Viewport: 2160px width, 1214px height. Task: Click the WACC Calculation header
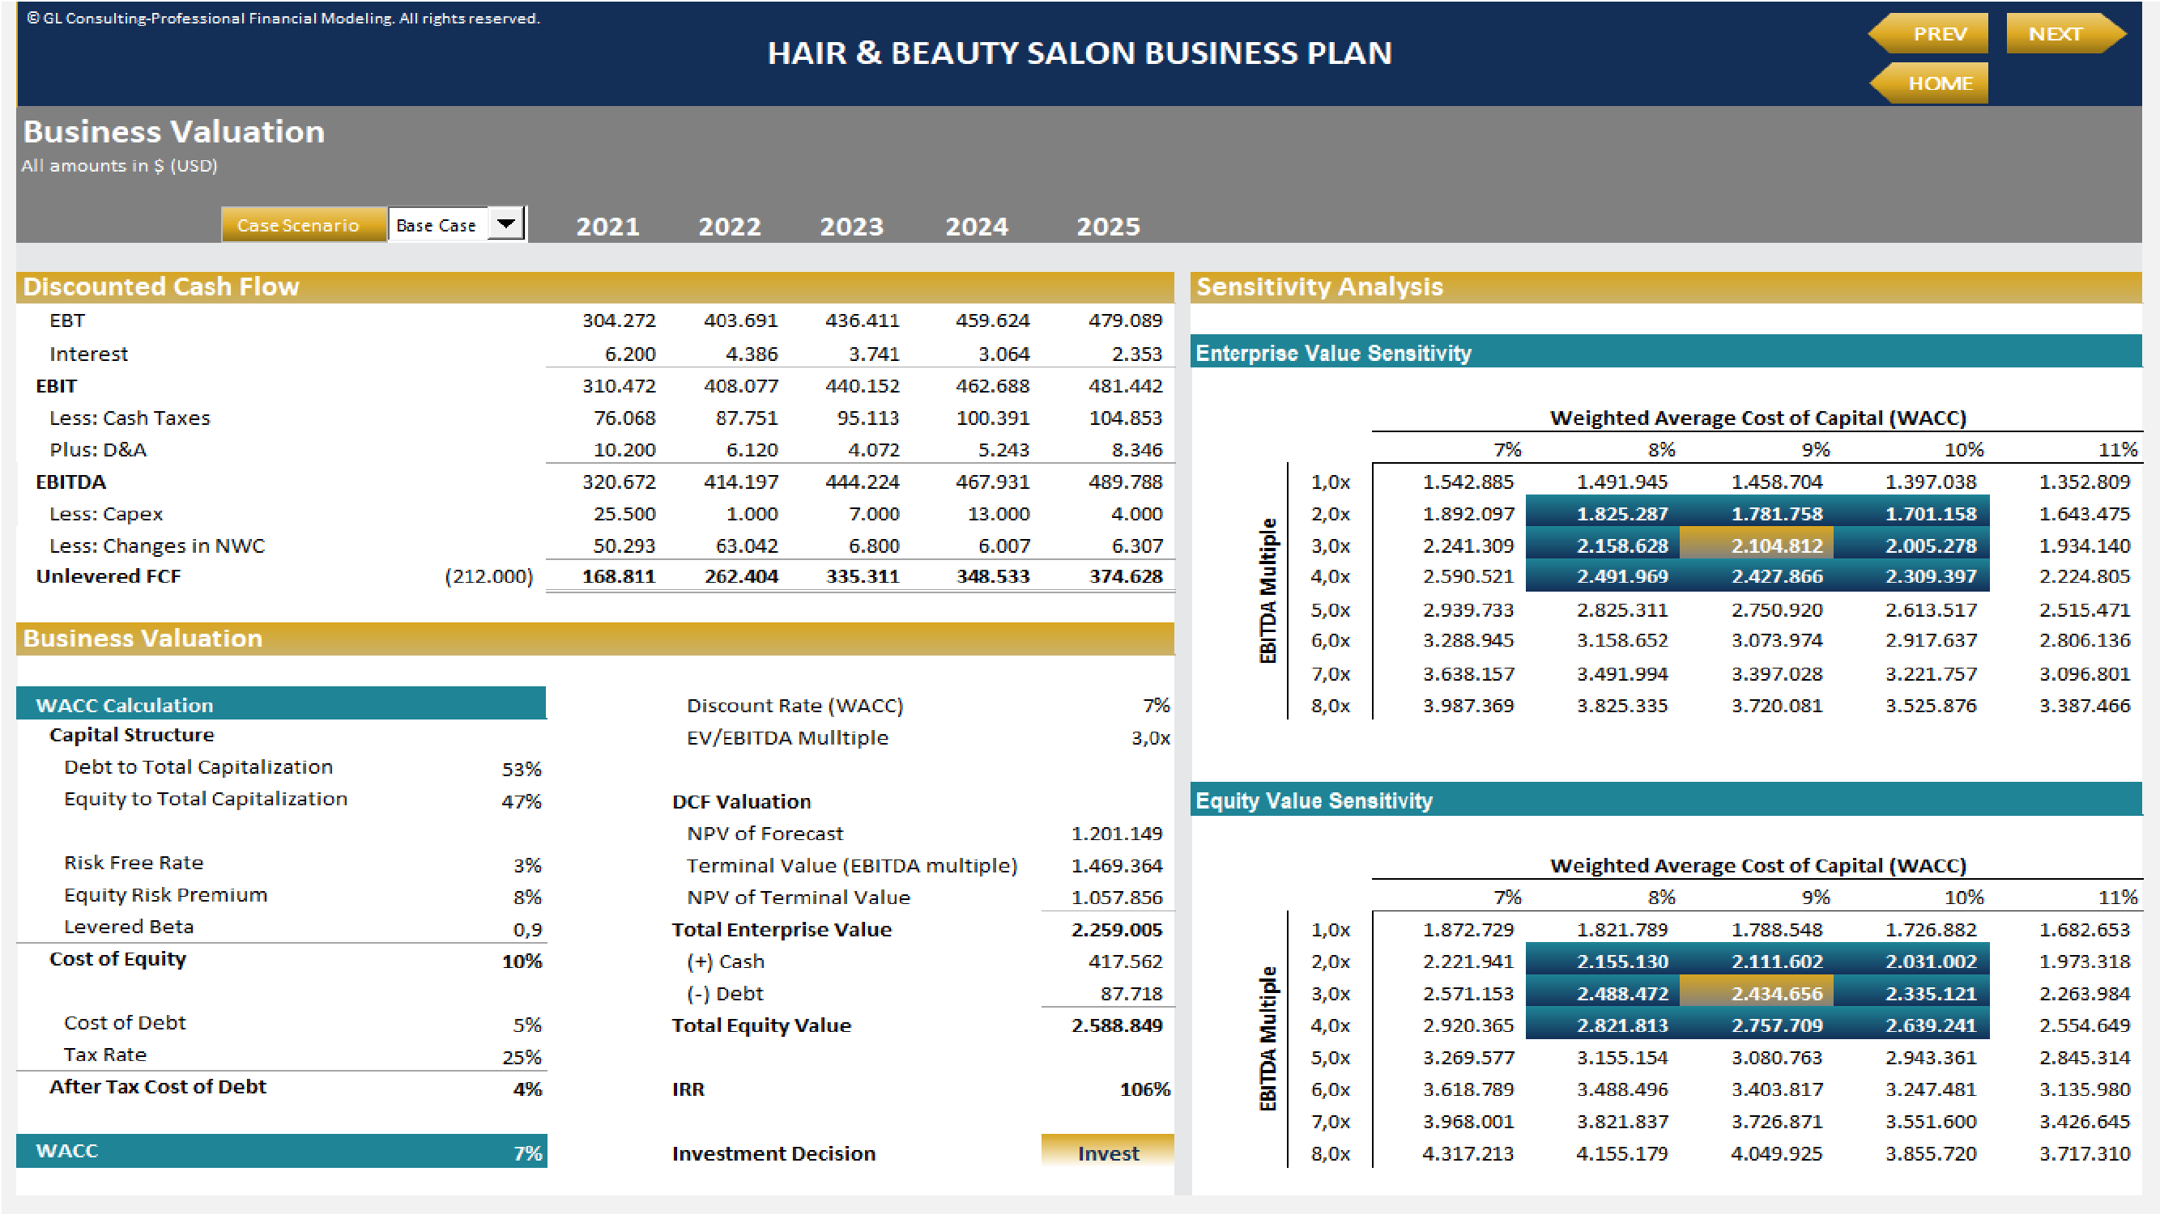281,705
